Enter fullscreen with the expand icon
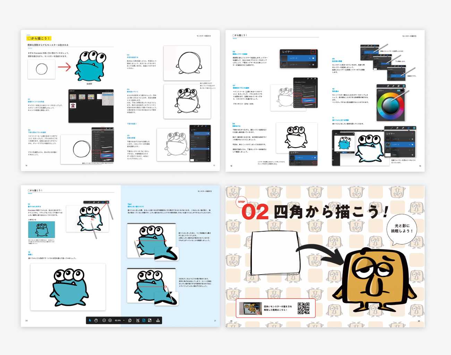 coord(150,320)
